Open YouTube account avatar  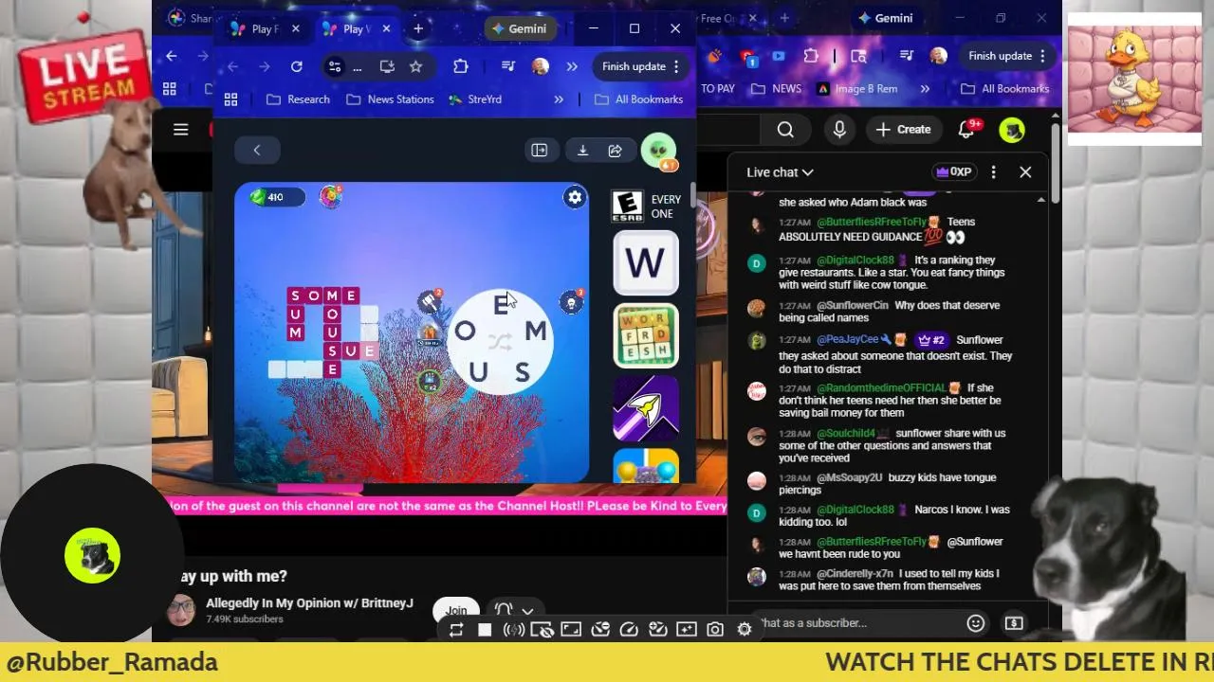(1012, 131)
